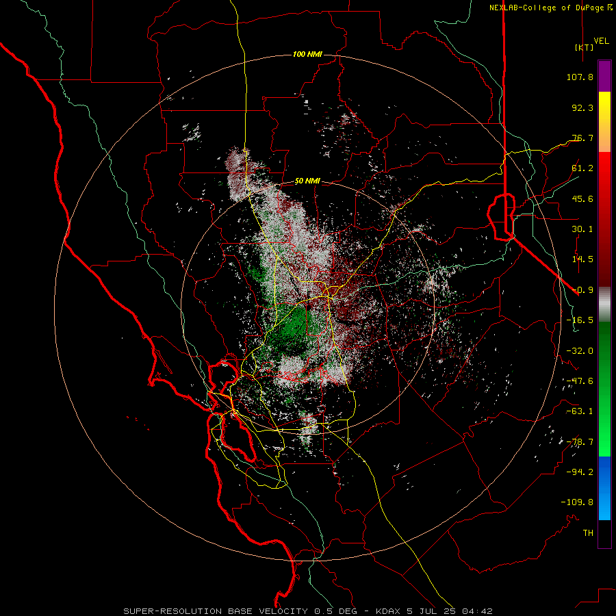
Task: Click the -78.7 velocity scale label
Action: coord(580,442)
